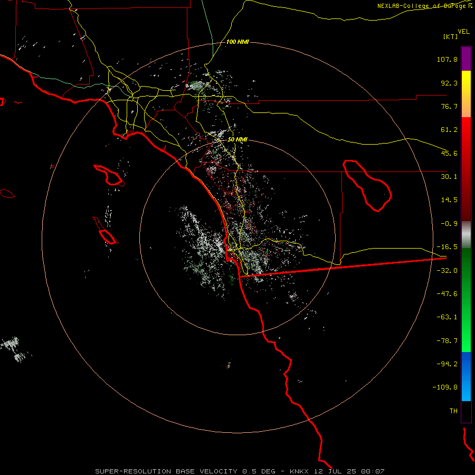Select the -32.0 legend value
The image size is (475, 475).
(447, 271)
